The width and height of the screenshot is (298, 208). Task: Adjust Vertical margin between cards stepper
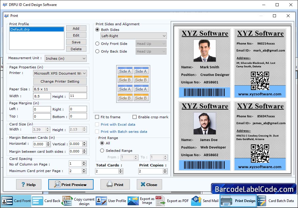[x=84, y=144]
